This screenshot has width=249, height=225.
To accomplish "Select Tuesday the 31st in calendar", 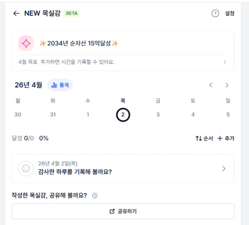I will point(53,114).
